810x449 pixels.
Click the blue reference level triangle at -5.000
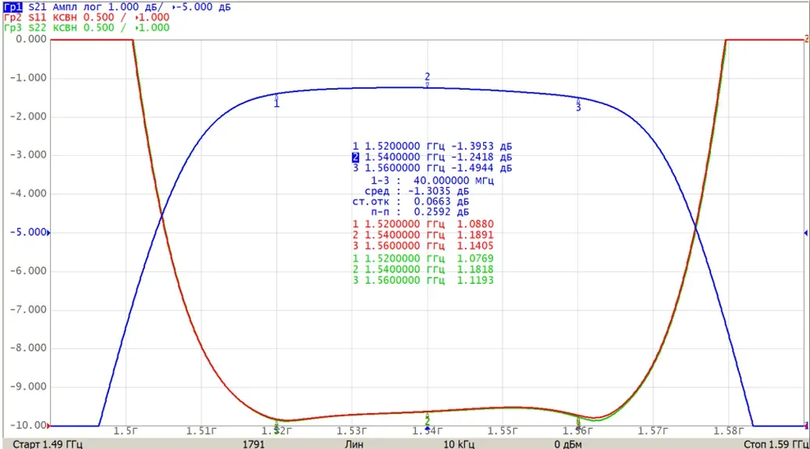click(48, 233)
